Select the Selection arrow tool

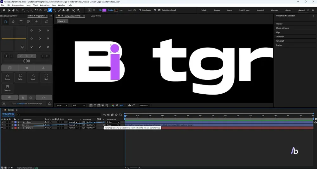point(9,10)
